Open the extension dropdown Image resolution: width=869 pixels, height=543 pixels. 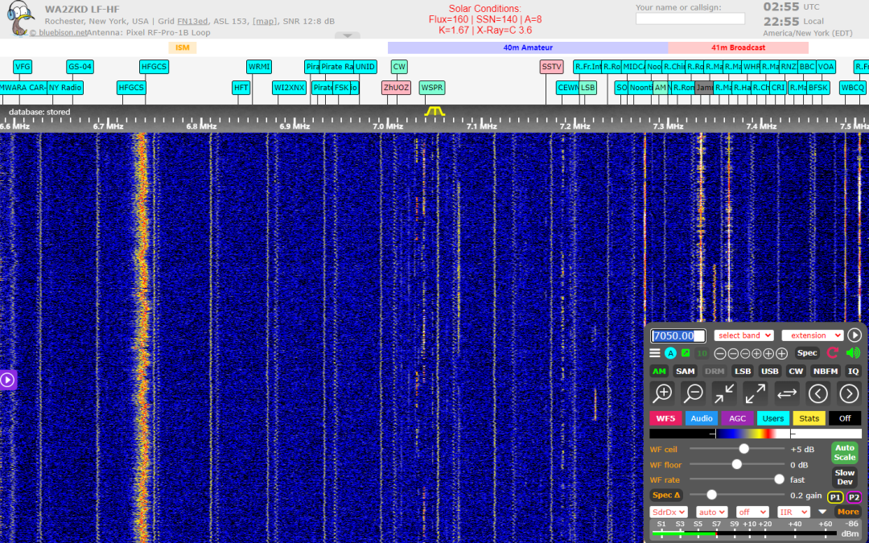(x=813, y=335)
